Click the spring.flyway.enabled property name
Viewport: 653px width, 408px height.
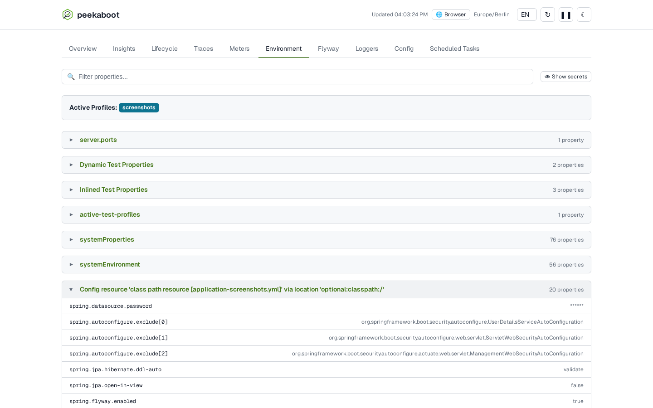[x=103, y=401]
